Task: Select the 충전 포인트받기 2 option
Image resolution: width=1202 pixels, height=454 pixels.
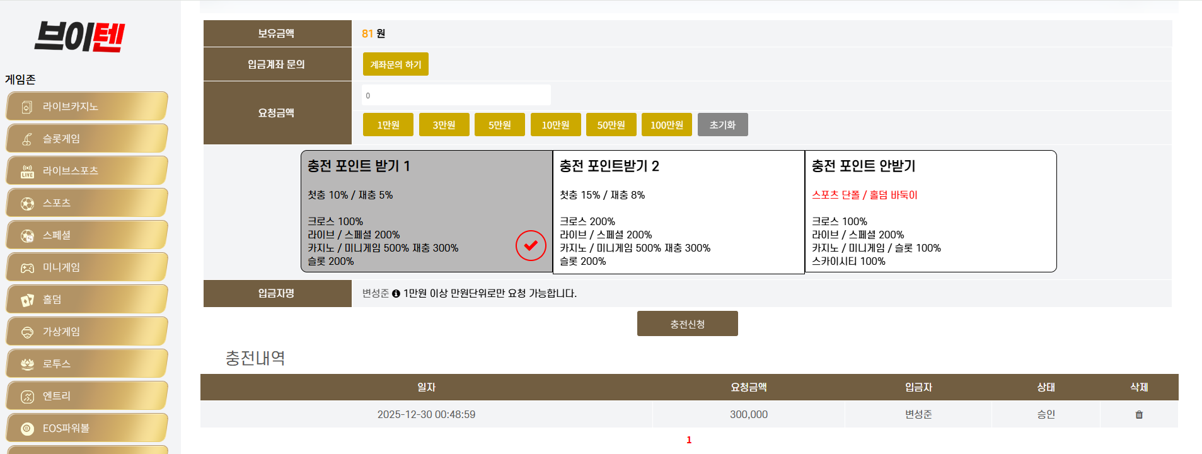Action: coord(679,212)
